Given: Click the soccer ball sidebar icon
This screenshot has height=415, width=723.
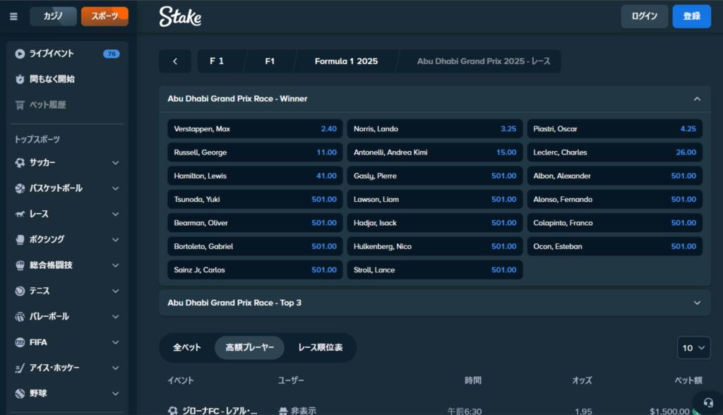Looking at the screenshot, I should click(x=20, y=162).
